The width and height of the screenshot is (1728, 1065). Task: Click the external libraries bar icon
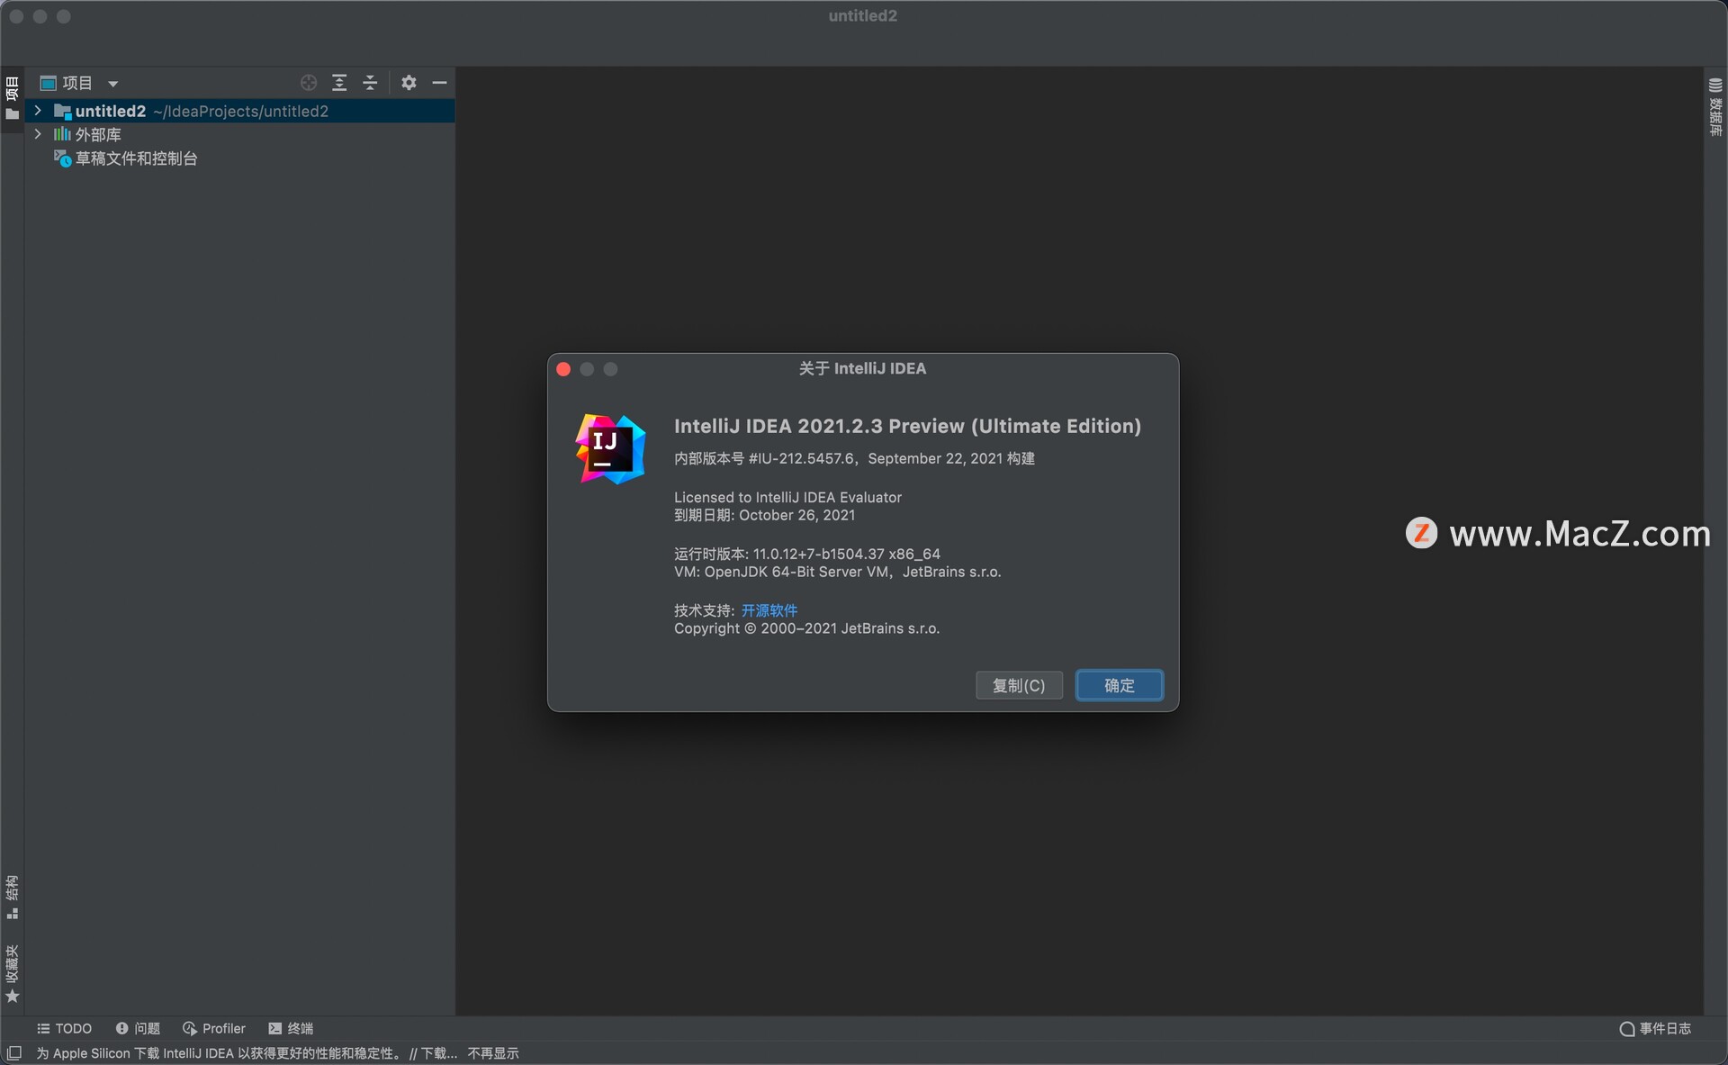[x=62, y=134]
